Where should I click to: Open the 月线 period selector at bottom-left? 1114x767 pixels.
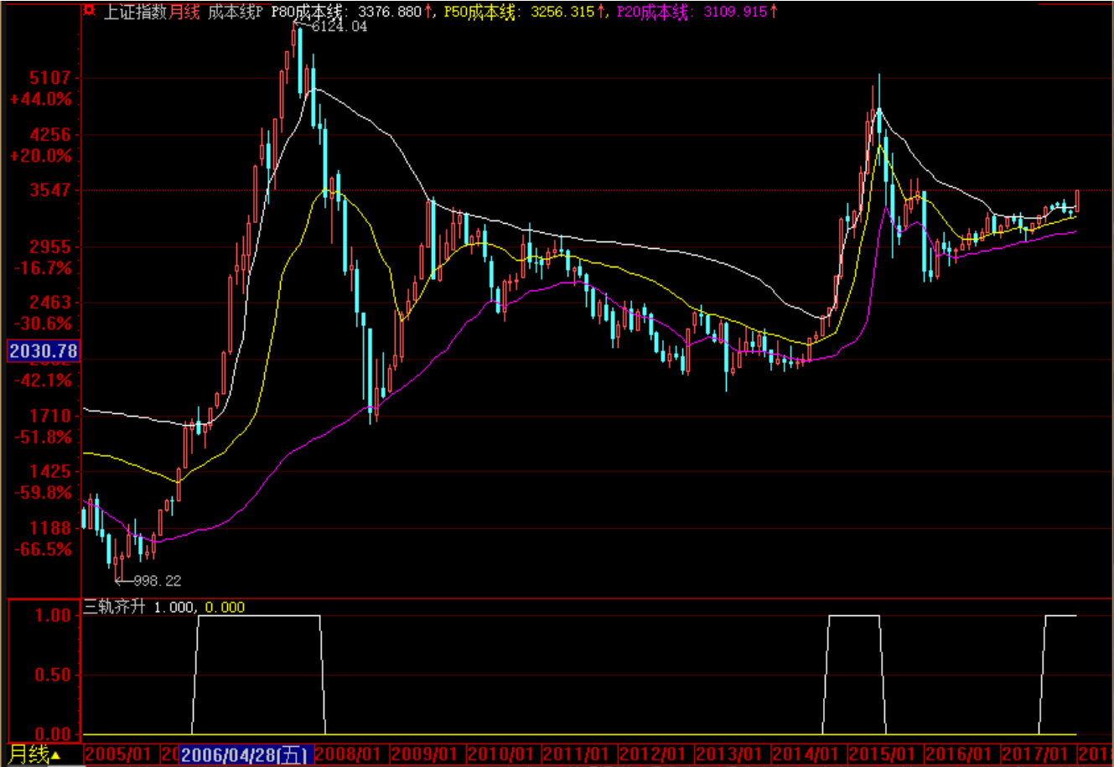tap(34, 755)
